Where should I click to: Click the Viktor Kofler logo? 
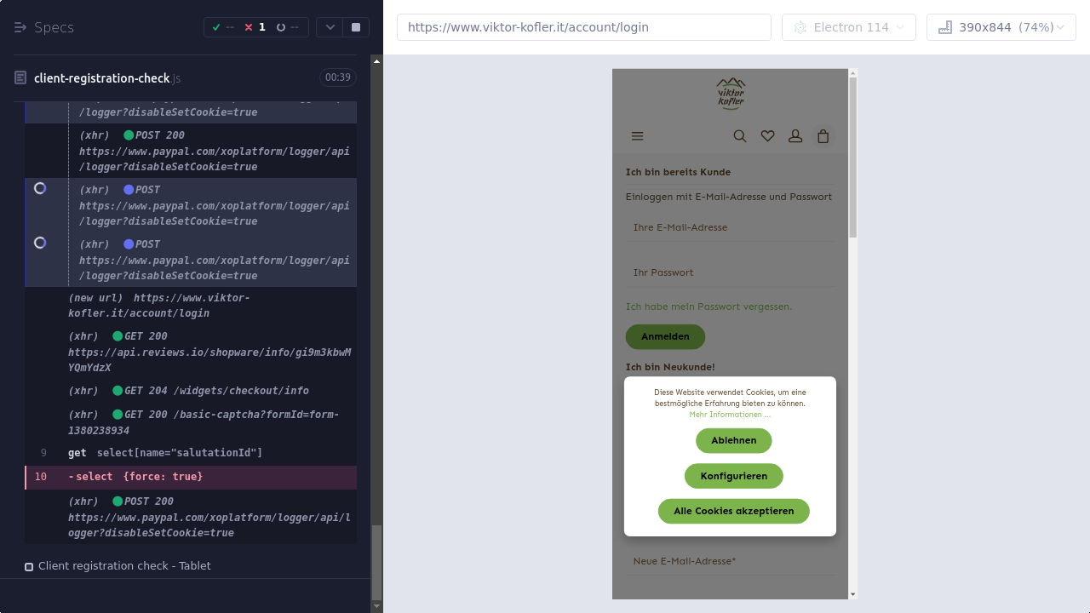point(731,94)
